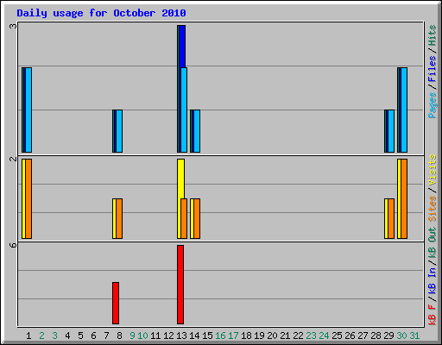Click x-axis day label '4'
Screen dimensions: 442x345
[67, 336]
